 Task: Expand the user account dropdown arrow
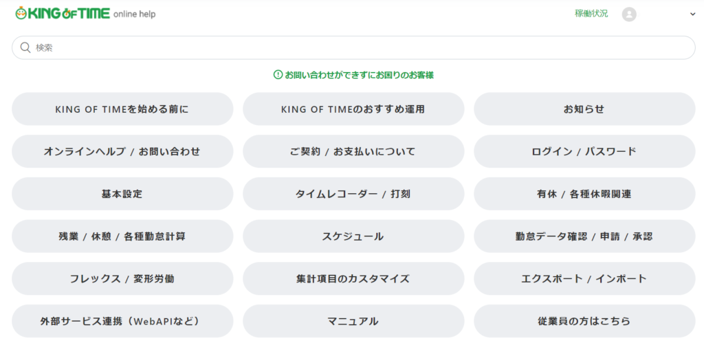pyautogui.click(x=692, y=14)
